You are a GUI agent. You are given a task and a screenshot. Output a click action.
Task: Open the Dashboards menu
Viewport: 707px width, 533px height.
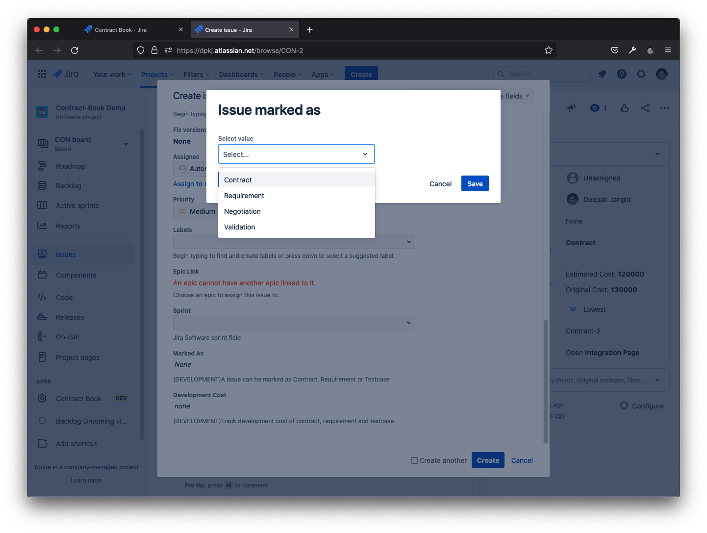point(241,75)
